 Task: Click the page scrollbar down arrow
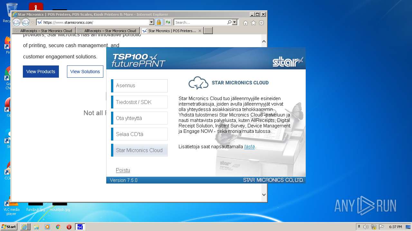pos(264,195)
